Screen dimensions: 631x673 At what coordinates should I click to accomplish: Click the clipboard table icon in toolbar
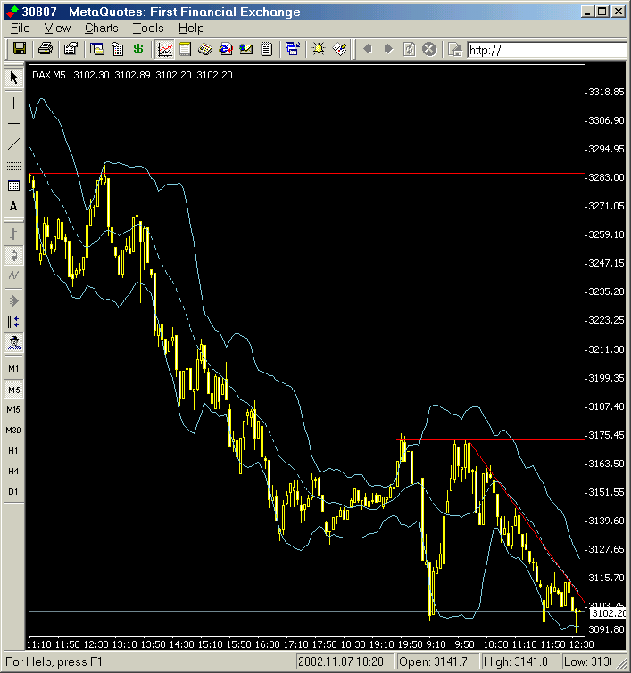[x=117, y=49]
